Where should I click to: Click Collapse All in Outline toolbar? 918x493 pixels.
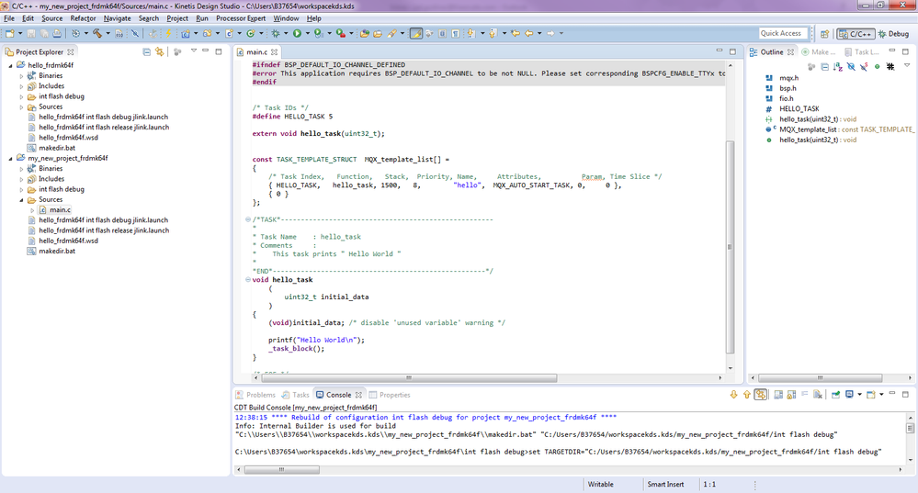(x=825, y=67)
